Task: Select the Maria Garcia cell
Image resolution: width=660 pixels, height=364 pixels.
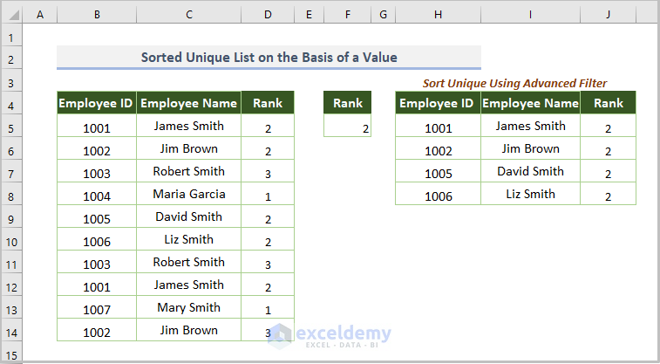Action: pos(188,195)
